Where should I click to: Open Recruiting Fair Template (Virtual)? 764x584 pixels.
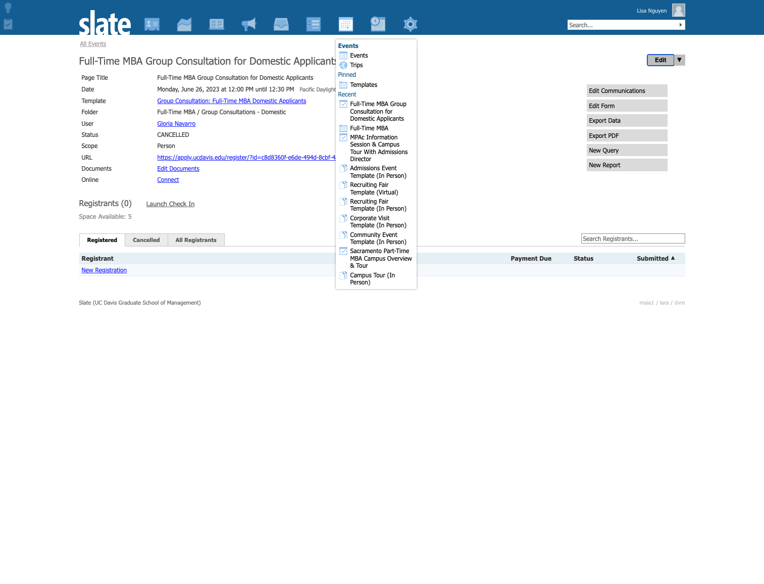[x=374, y=188]
